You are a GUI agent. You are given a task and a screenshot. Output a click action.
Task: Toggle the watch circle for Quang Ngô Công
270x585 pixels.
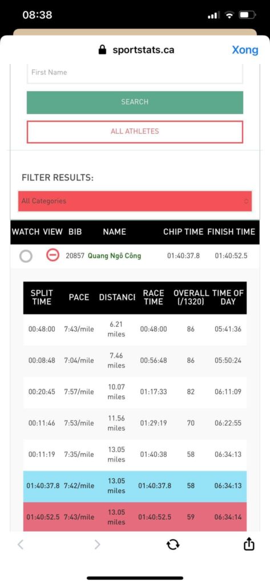26,256
